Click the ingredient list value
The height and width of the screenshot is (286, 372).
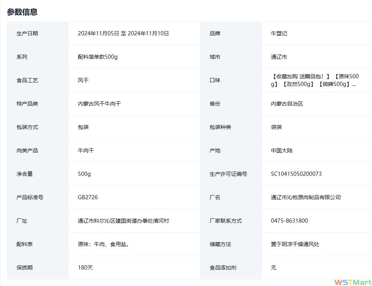(x=103, y=244)
